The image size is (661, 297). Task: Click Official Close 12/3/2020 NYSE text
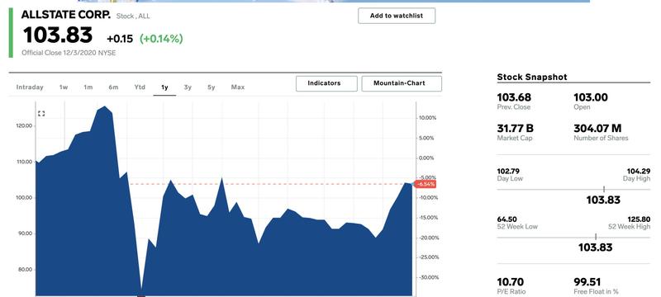(x=69, y=53)
